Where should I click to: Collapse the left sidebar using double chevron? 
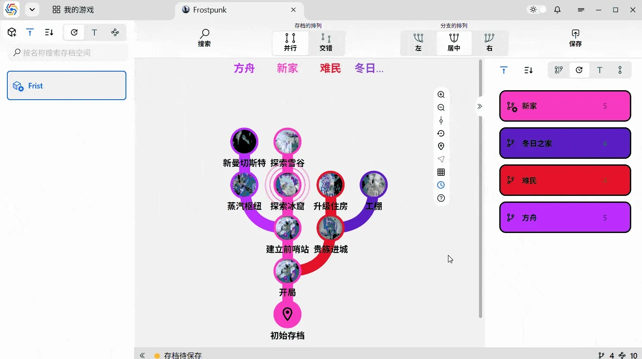tap(142, 355)
